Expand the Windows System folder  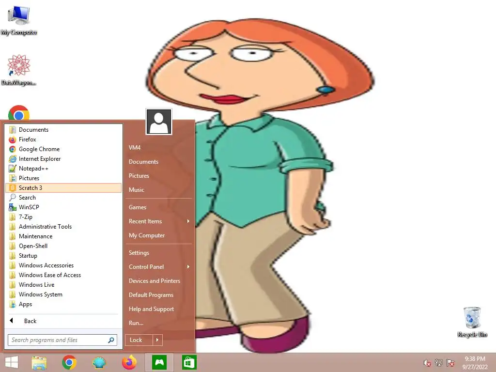[63, 294]
